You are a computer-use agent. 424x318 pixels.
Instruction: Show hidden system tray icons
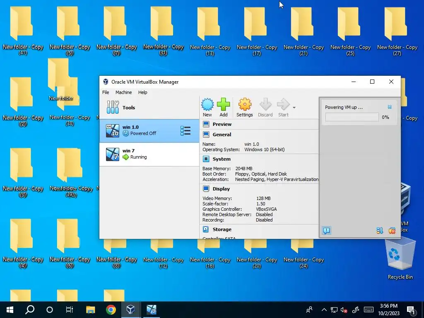click(324, 310)
